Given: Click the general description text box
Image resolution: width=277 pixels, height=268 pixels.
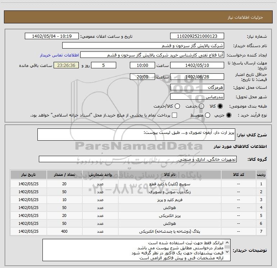Looking at the screenshot, I should 136,135.
